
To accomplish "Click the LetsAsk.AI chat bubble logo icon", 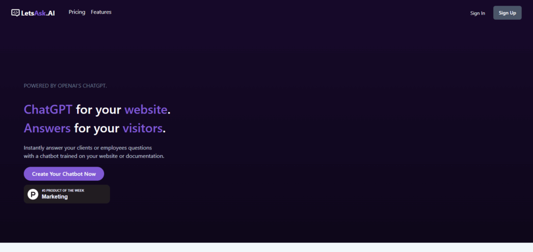I will pos(15,12).
